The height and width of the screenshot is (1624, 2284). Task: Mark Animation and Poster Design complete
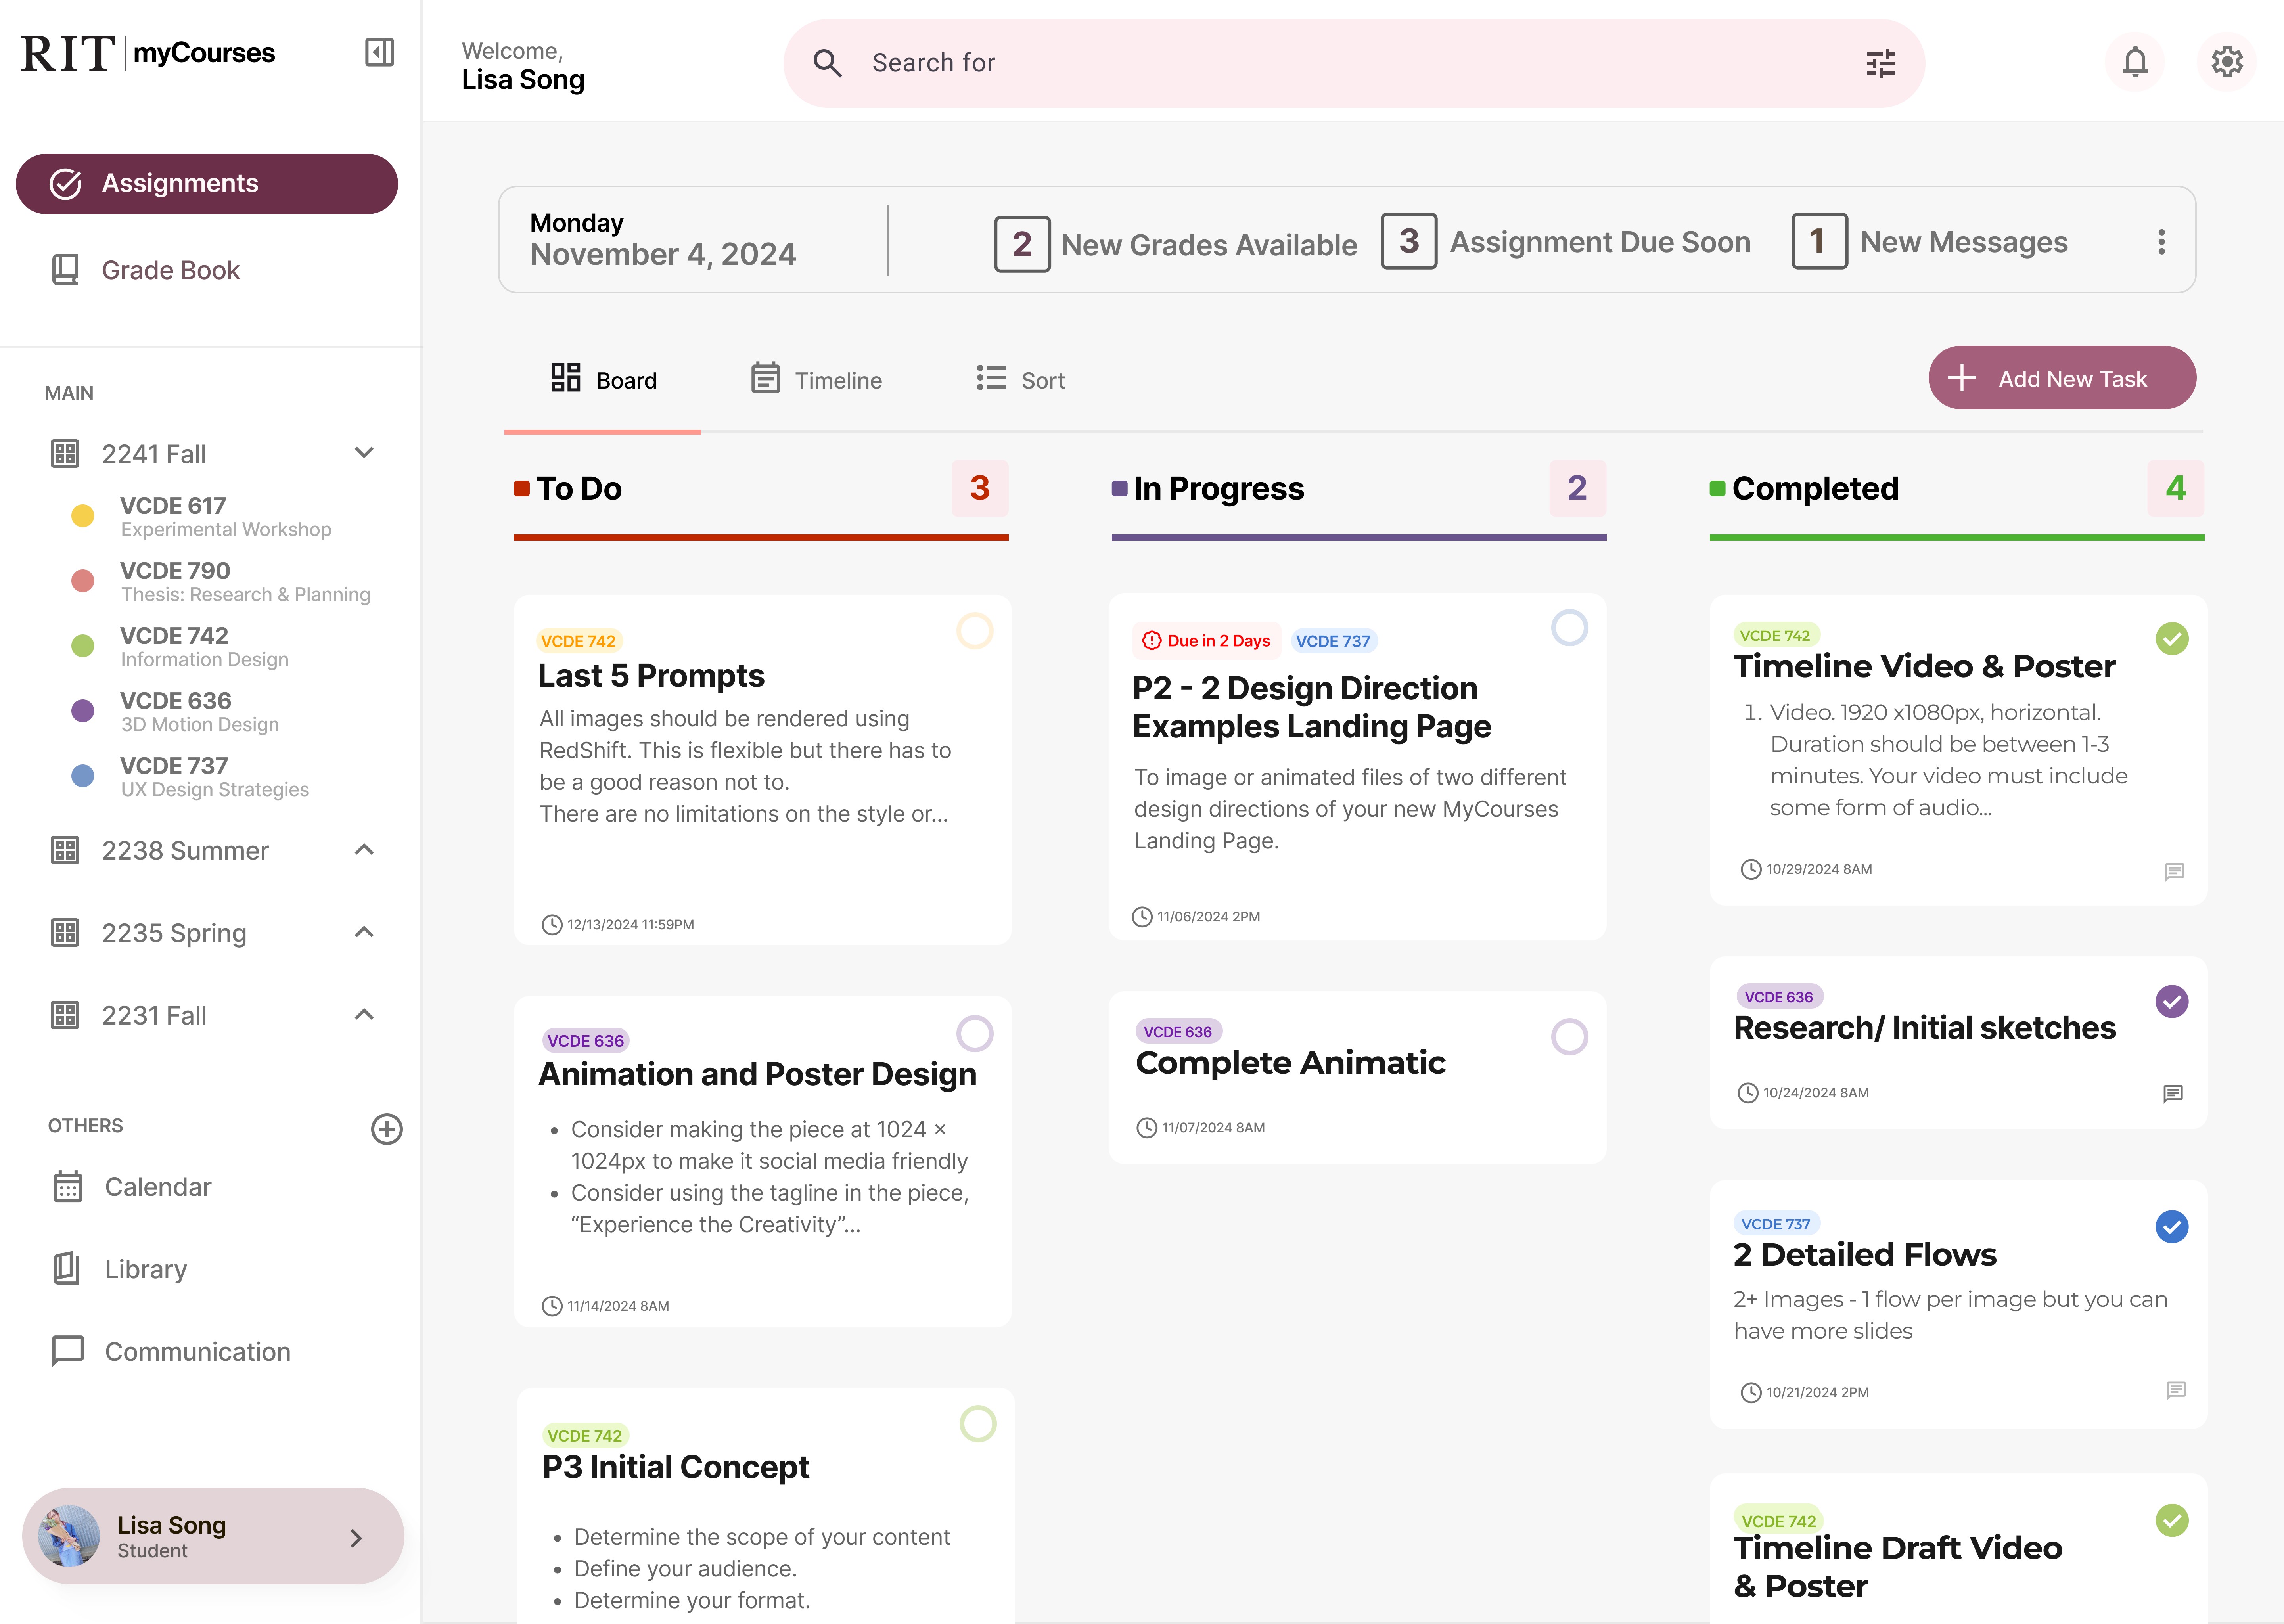point(975,1034)
